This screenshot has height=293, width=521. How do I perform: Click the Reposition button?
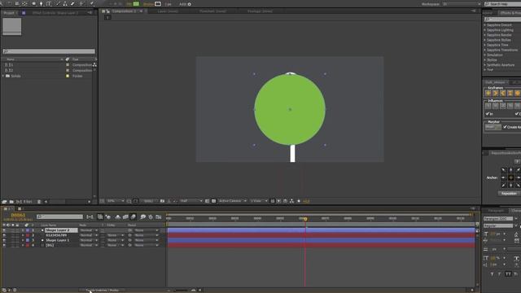point(509,194)
